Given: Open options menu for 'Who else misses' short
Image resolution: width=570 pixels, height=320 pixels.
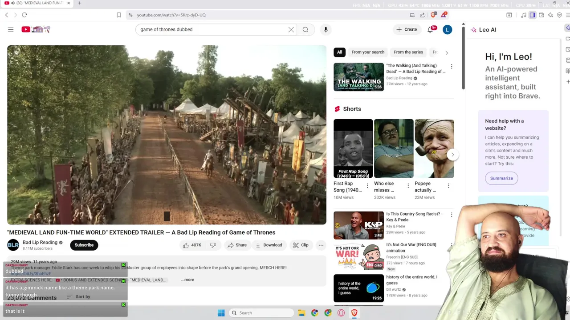Looking at the screenshot, I should 408,185.
